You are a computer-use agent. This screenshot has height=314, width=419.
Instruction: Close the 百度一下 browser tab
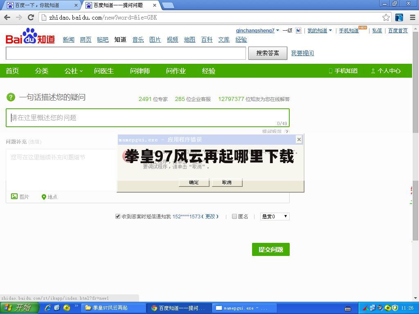(76, 5)
